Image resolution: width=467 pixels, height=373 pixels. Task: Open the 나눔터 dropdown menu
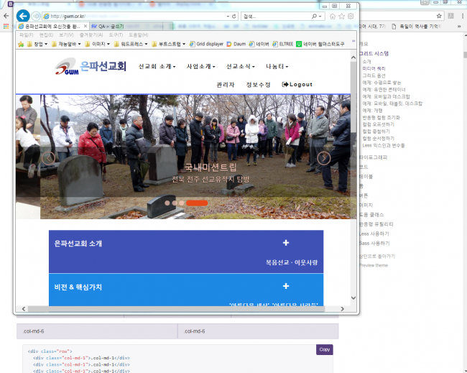pos(277,66)
